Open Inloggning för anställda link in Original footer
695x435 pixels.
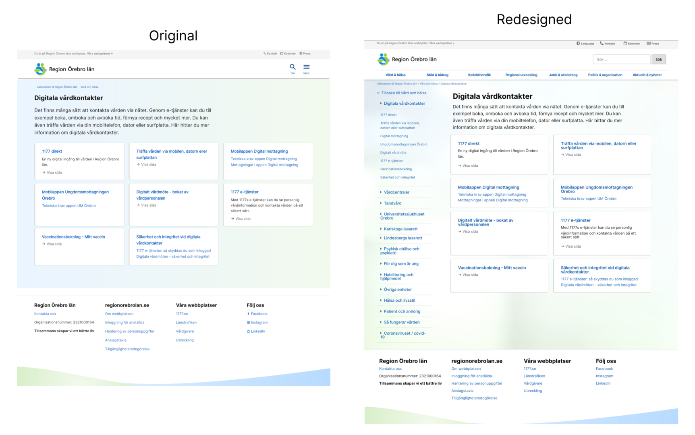[x=124, y=323]
